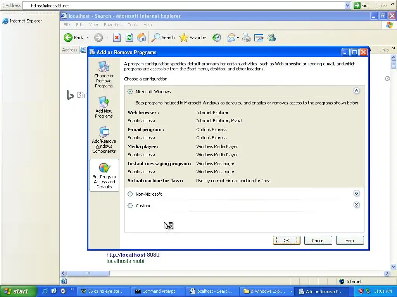Switch to localhost Search taskbar button

point(212,291)
